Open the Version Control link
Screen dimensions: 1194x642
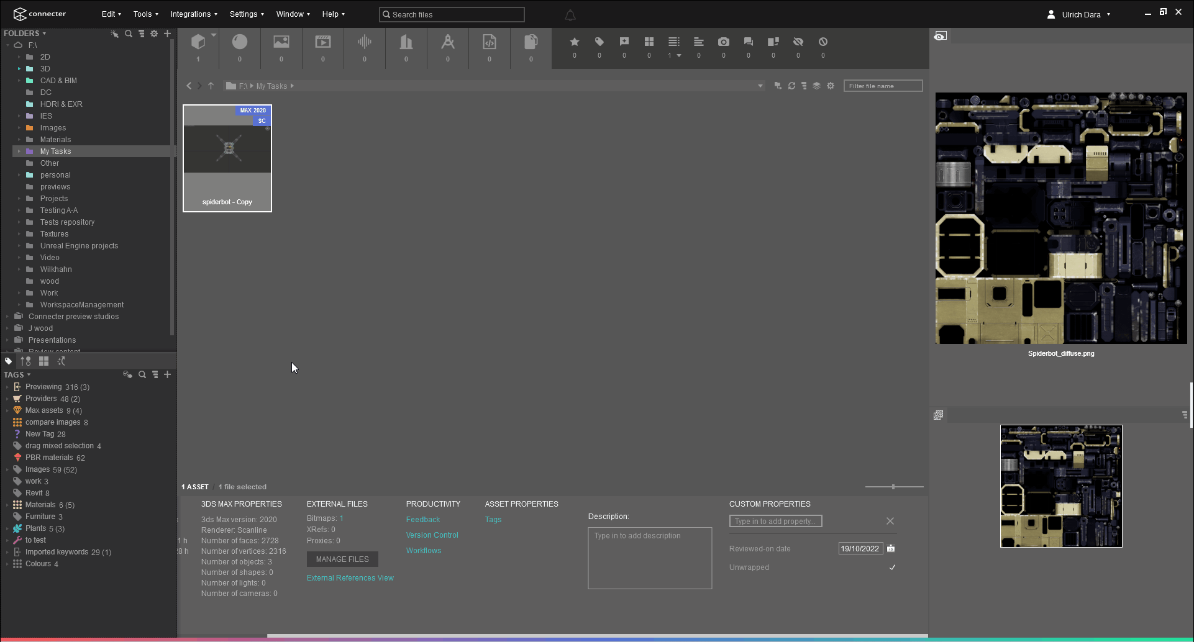(432, 535)
